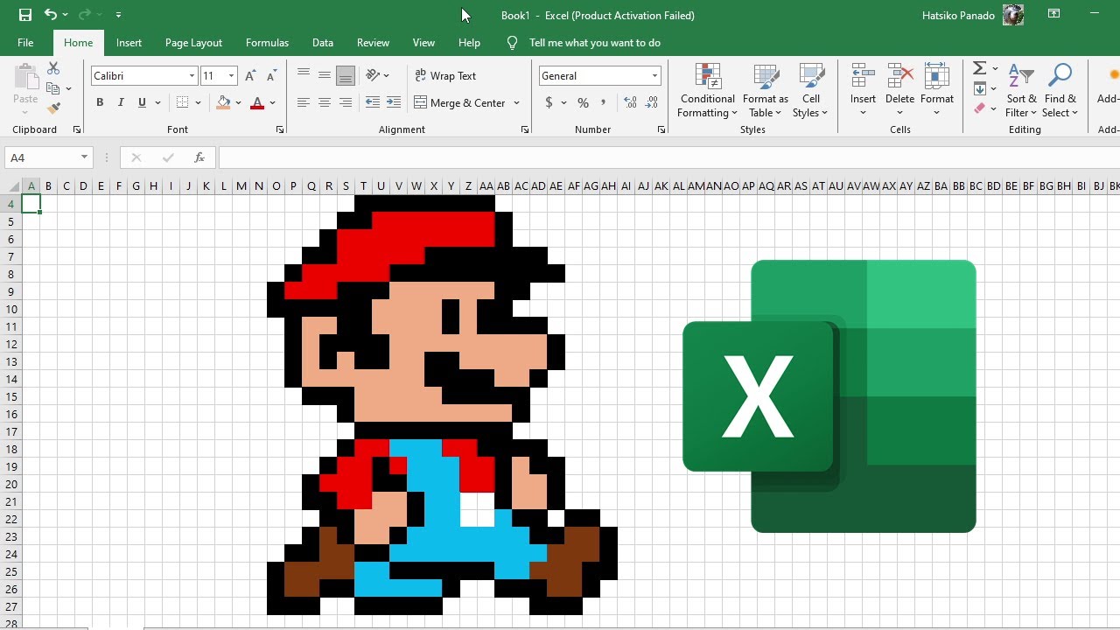Toggle Middle Align
Screen dimensions: 1120x630
point(325,75)
